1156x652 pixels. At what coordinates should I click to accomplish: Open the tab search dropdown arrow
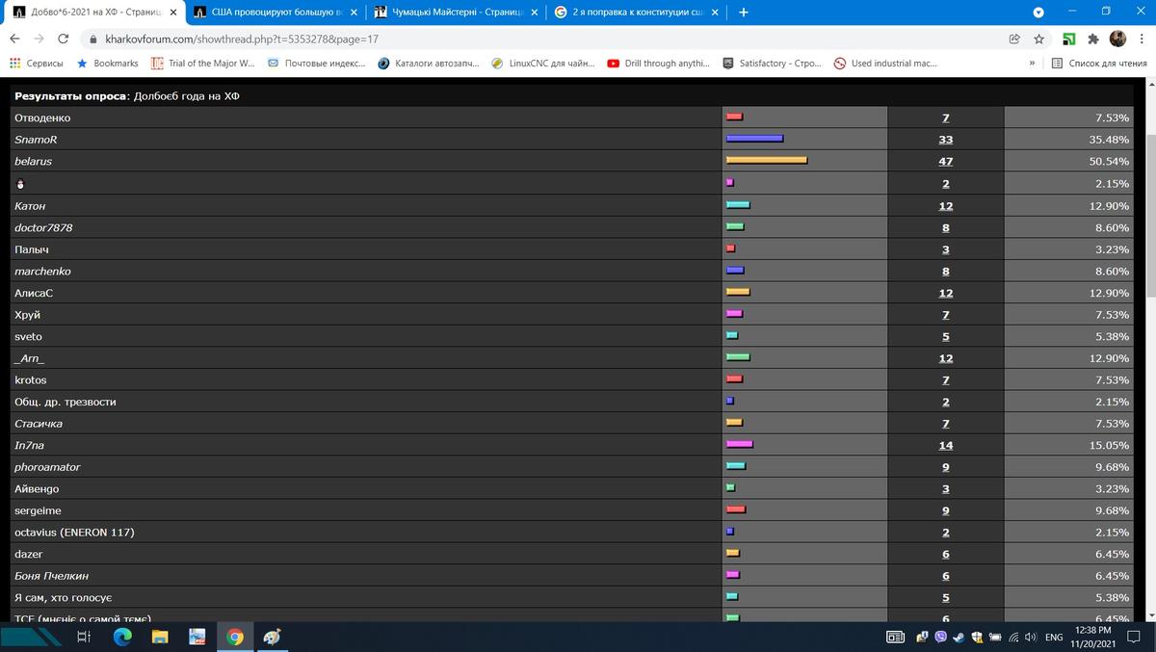point(1038,13)
